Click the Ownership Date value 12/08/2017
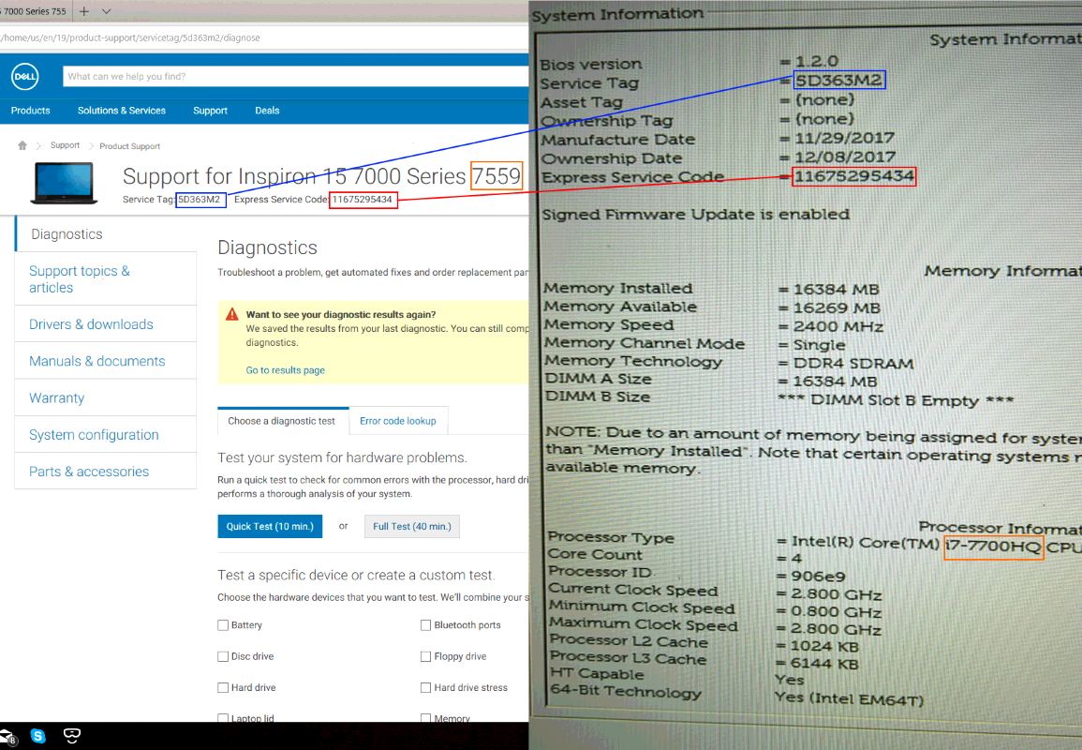 pos(845,157)
